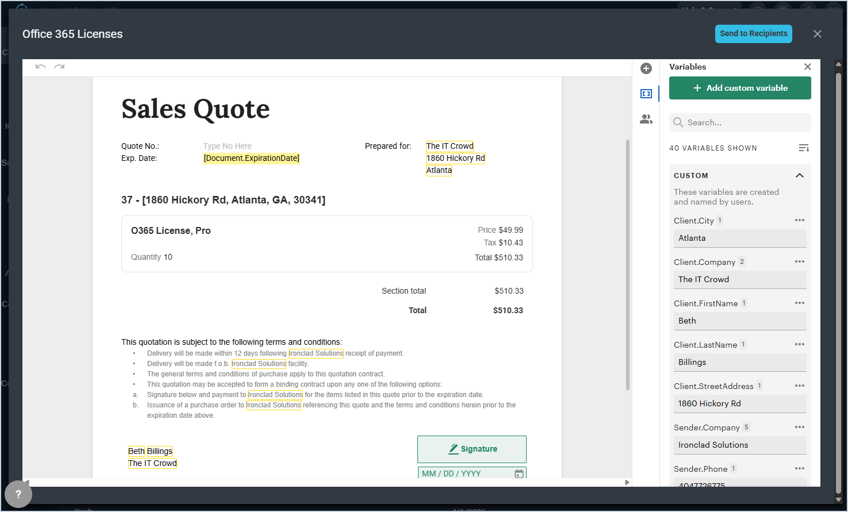This screenshot has width=848, height=512.
Task: Close the Variables panel
Action: (808, 67)
